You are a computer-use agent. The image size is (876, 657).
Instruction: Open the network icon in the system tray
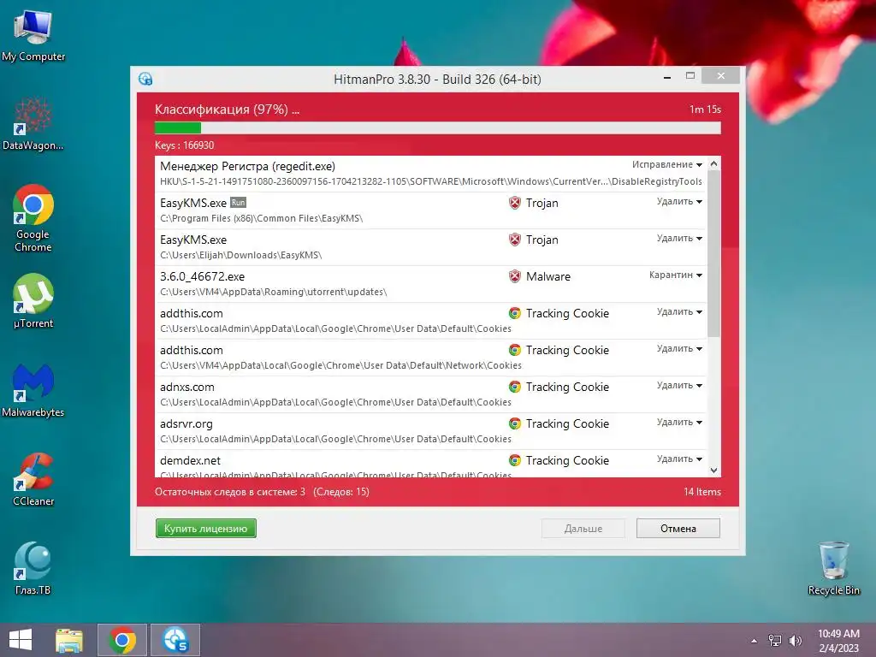click(x=775, y=641)
